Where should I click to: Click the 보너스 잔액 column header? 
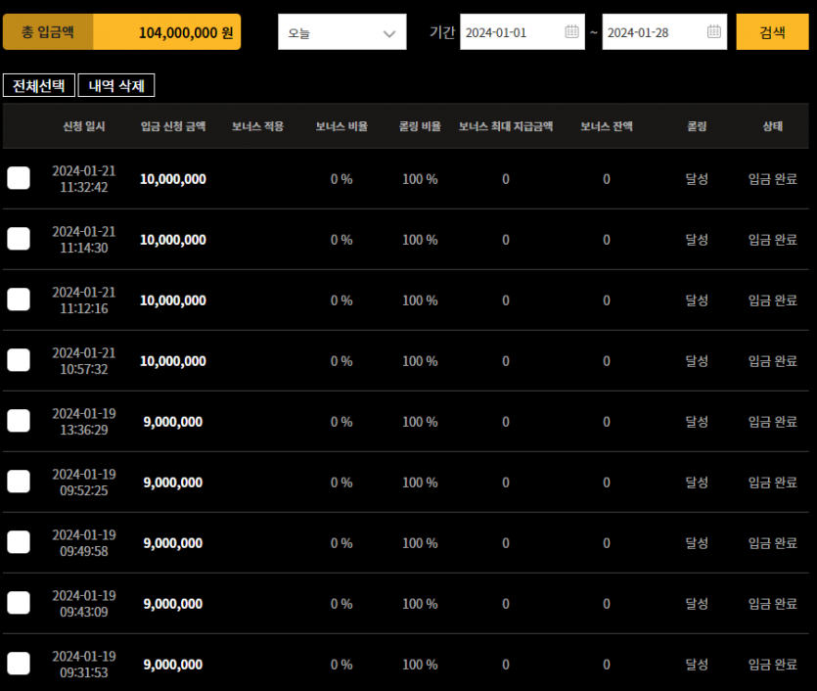607,126
